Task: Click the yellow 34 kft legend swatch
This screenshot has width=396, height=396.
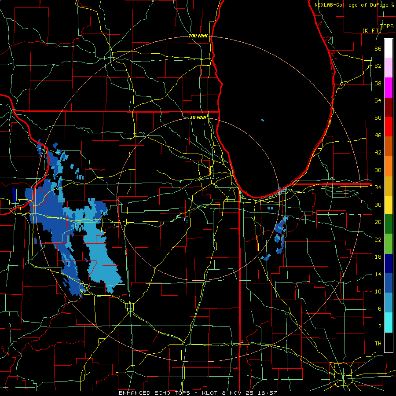Action: click(389, 205)
